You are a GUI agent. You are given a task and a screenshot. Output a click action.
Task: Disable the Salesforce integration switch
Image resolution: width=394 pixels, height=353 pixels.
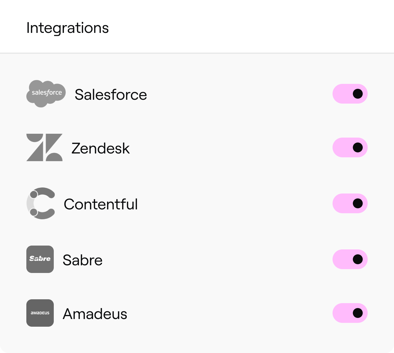click(x=350, y=94)
